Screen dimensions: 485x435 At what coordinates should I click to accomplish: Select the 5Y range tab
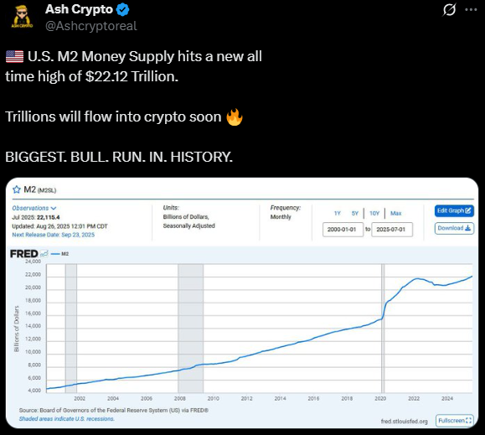355,213
